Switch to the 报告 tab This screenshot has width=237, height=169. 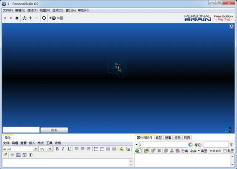[x=177, y=138]
